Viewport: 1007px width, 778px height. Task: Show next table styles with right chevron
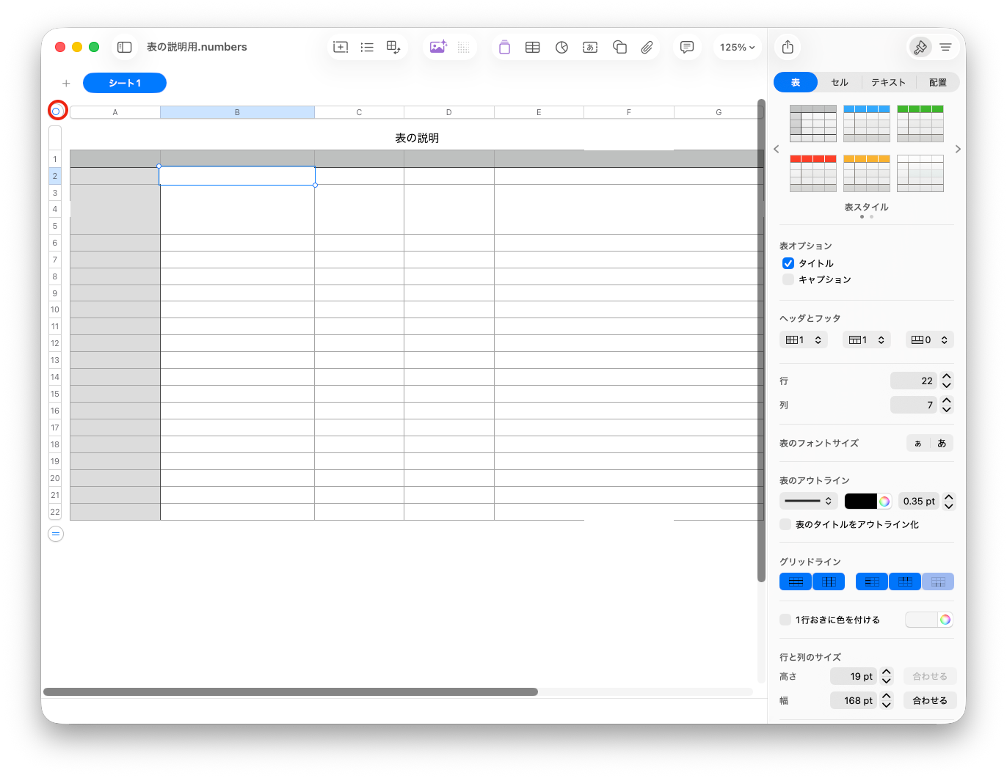coord(958,149)
